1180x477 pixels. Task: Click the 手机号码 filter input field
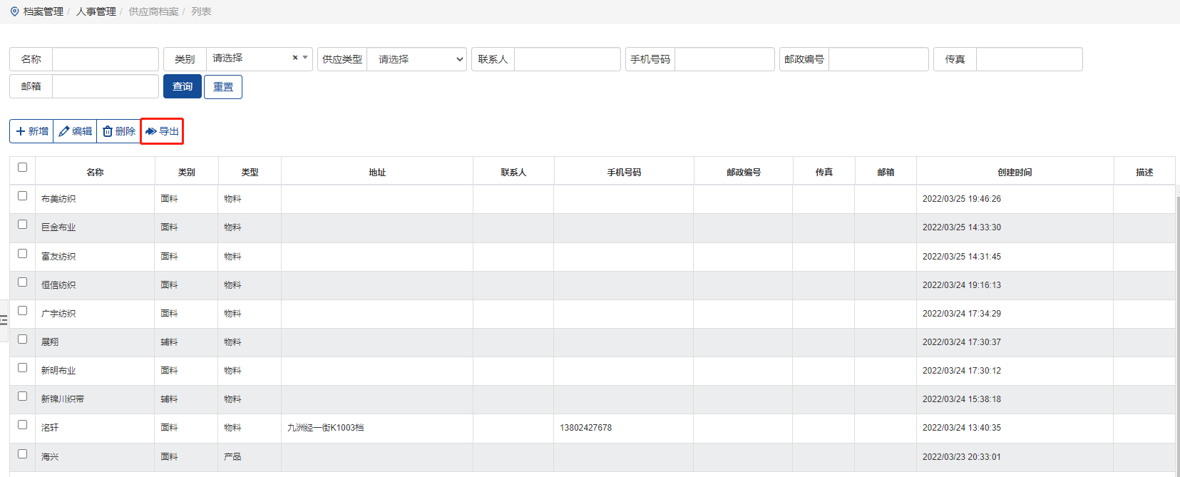(724, 59)
